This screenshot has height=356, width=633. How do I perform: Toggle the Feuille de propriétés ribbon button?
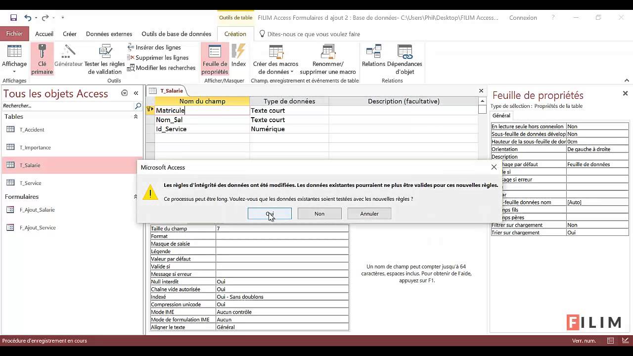click(215, 59)
